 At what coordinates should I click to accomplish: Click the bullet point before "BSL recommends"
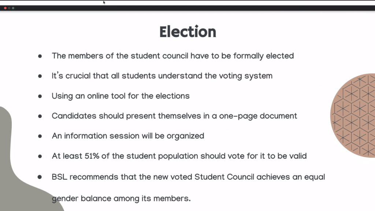[40, 177]
